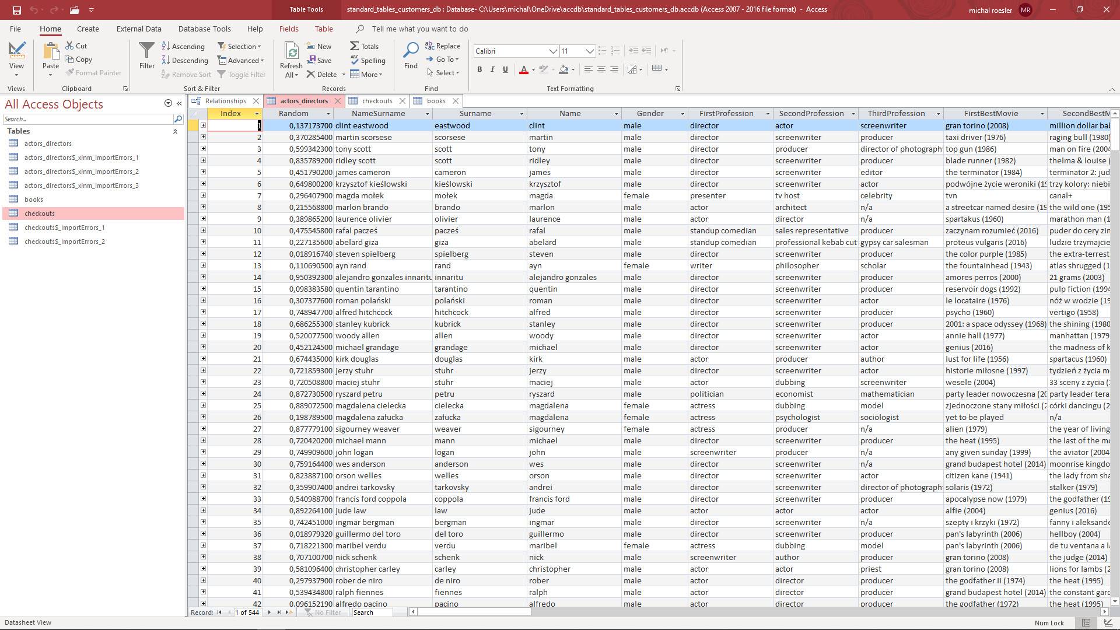Click the Delete record button
Image resolution: width=1120 pixels, height=630 pixels.
tap(322, 74)
